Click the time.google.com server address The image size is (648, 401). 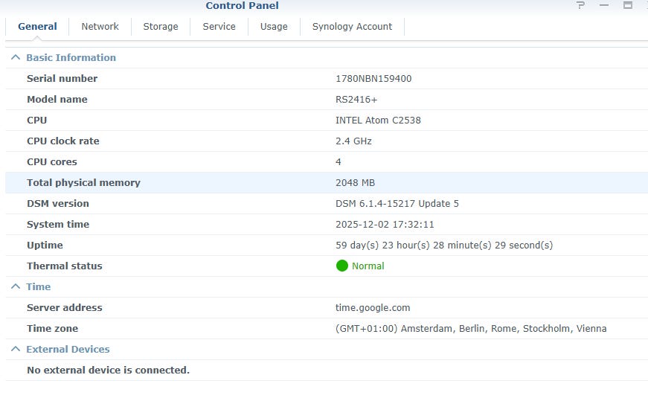[373, 307]
